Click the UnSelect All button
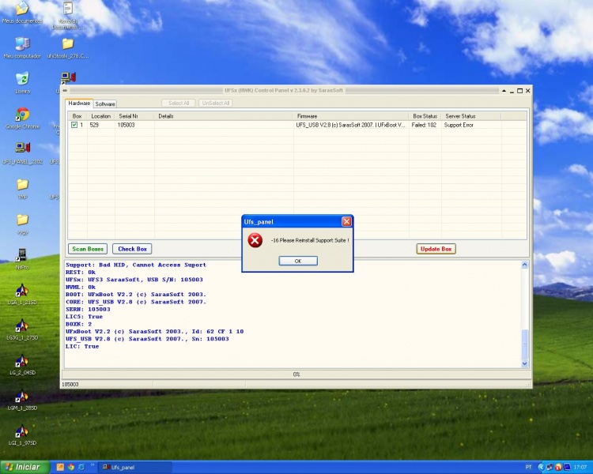This screenshot has height=474, width=593. (x=216, y=103)
